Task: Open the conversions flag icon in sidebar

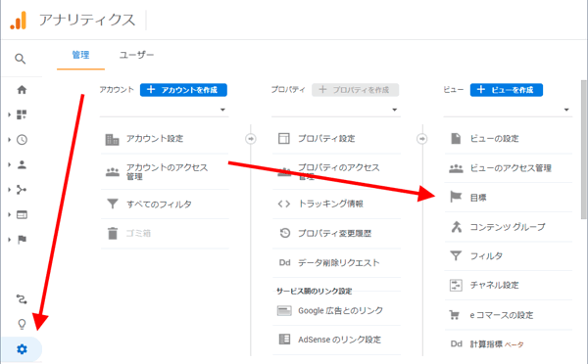Action: (x=22, y=240)
